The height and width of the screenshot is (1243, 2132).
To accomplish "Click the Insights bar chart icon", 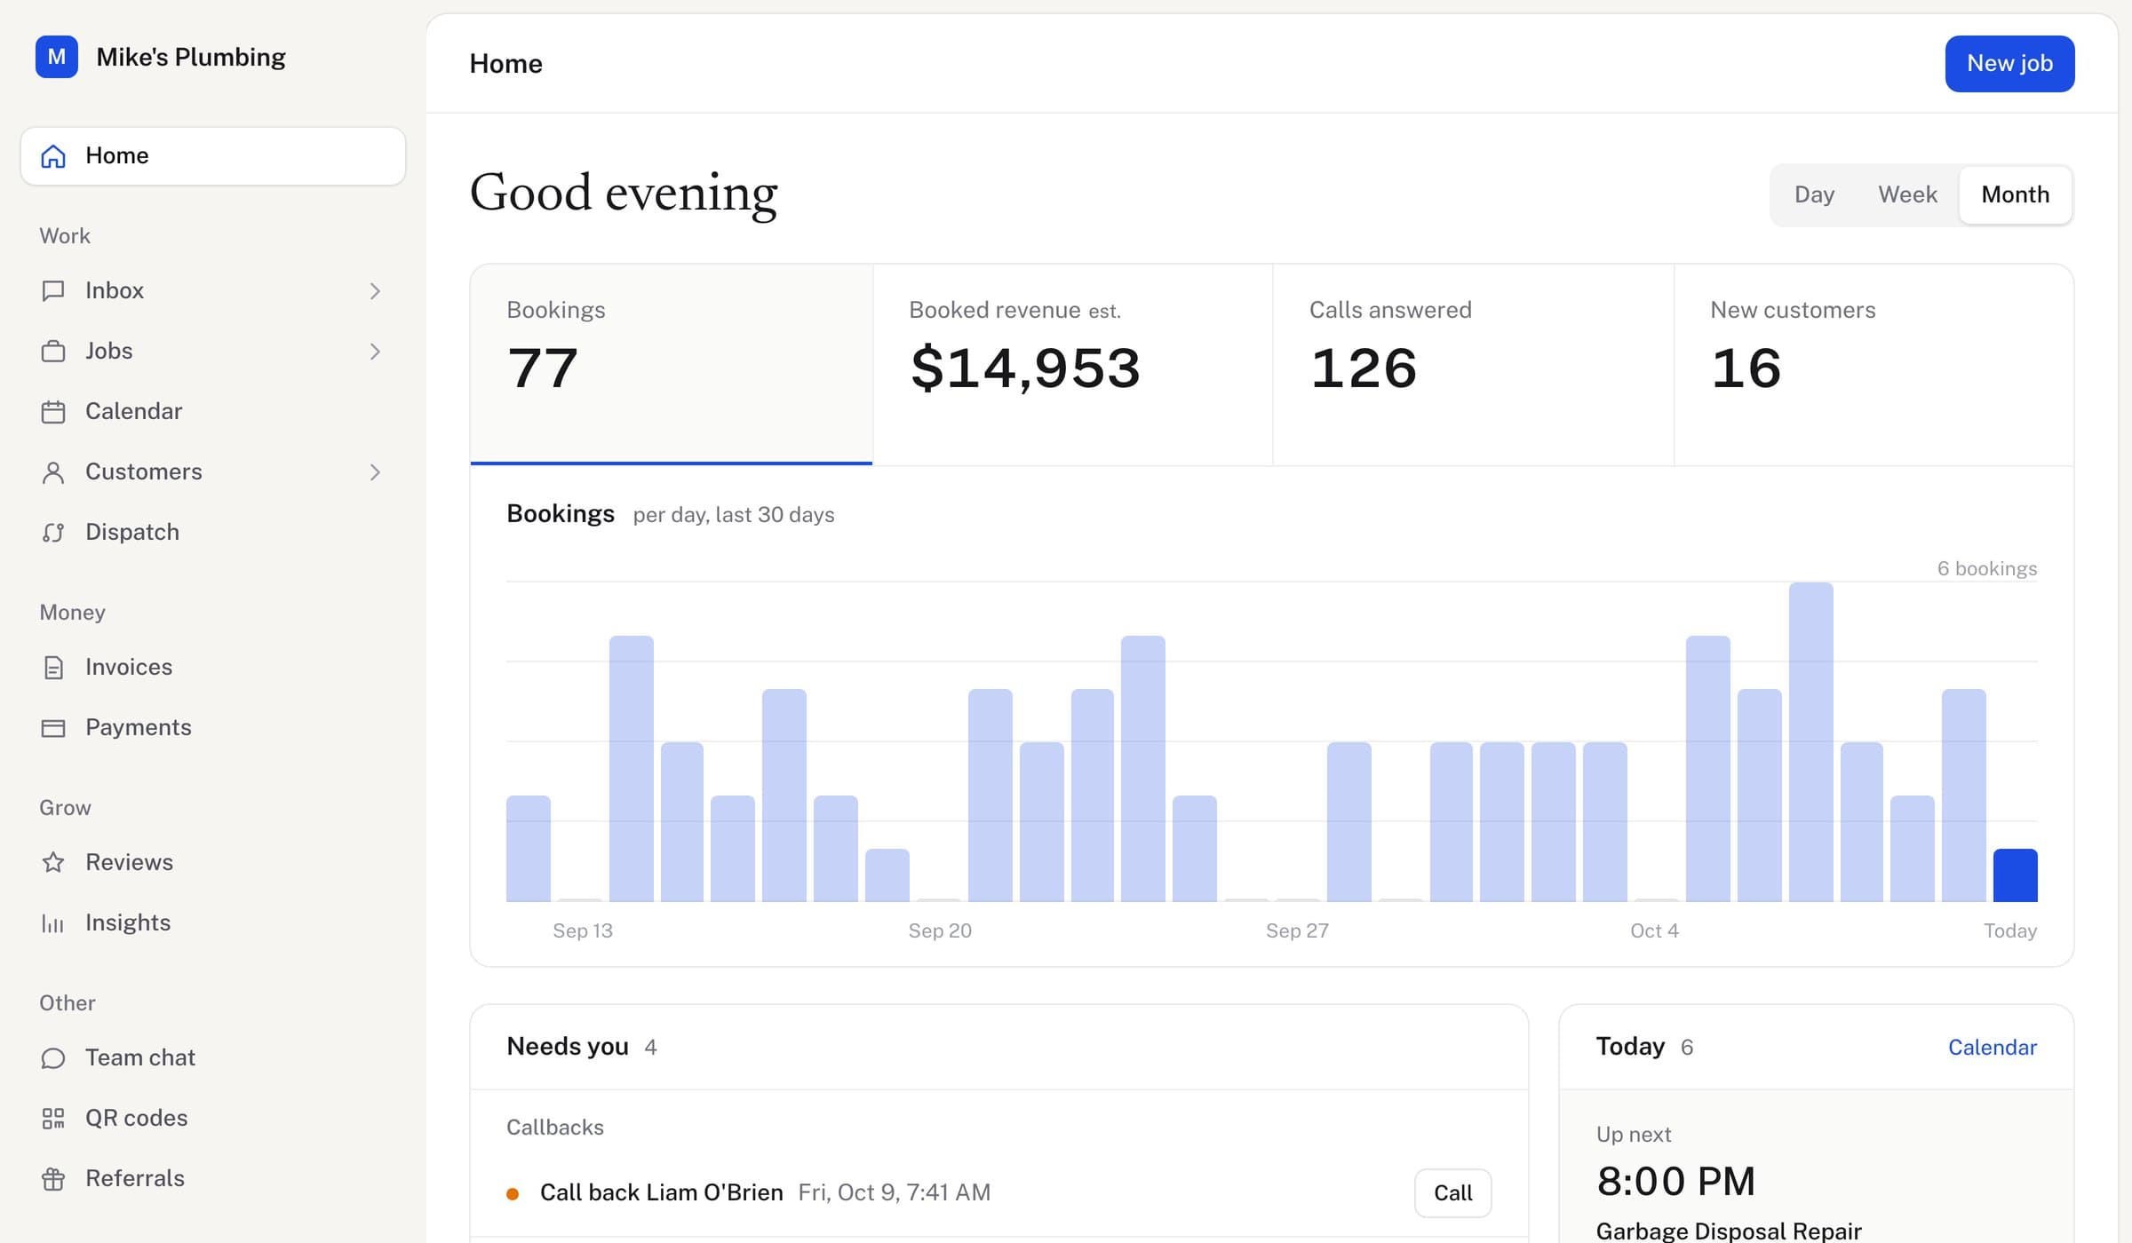I will pos(53,923).
